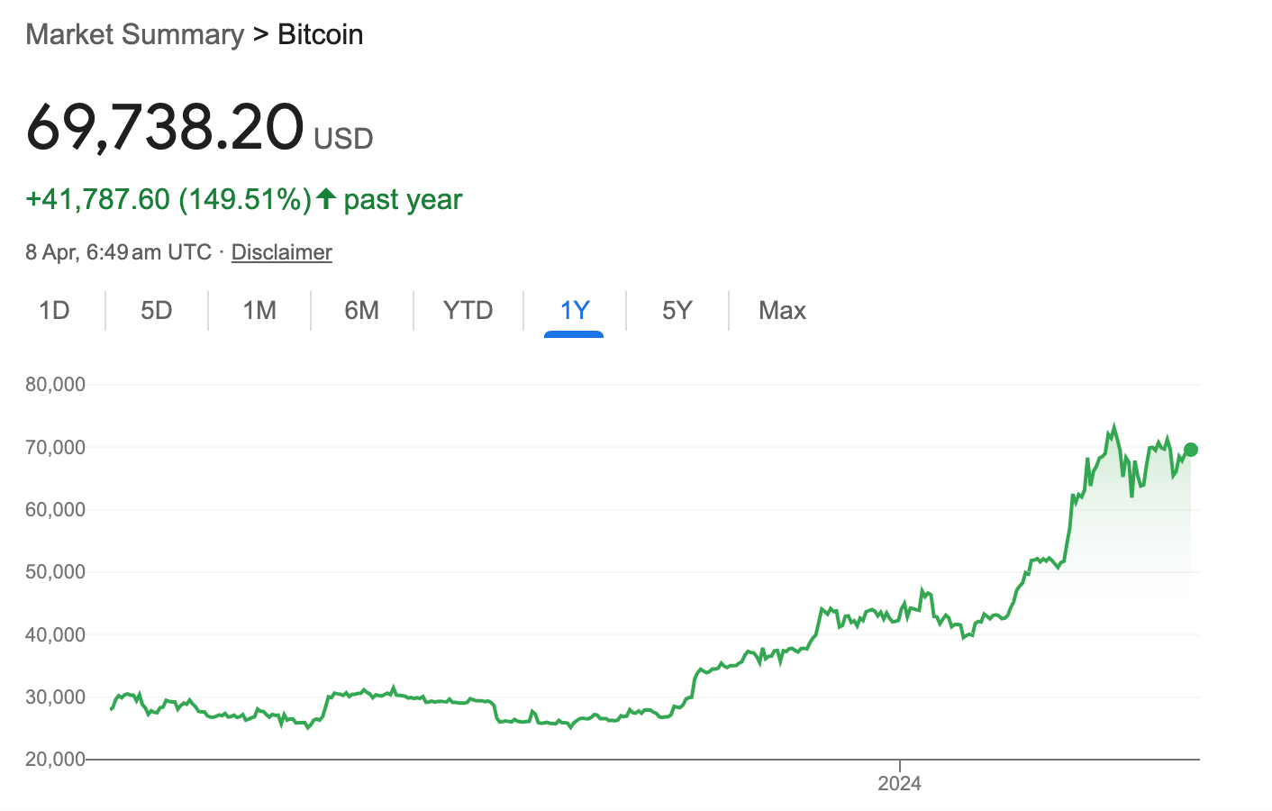The width and height of the screenshot is (1272, 811).
Task: Switch to the 1D time range
Action: pyautogui.click(x=54, y=311)
